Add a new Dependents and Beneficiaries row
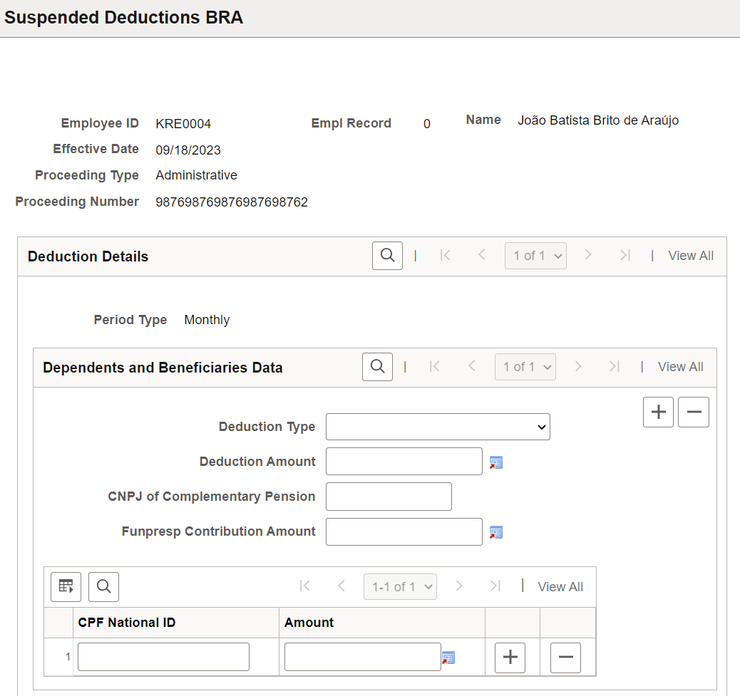The height and width of the screenshot is (696, 740). [x=658, y=412]
